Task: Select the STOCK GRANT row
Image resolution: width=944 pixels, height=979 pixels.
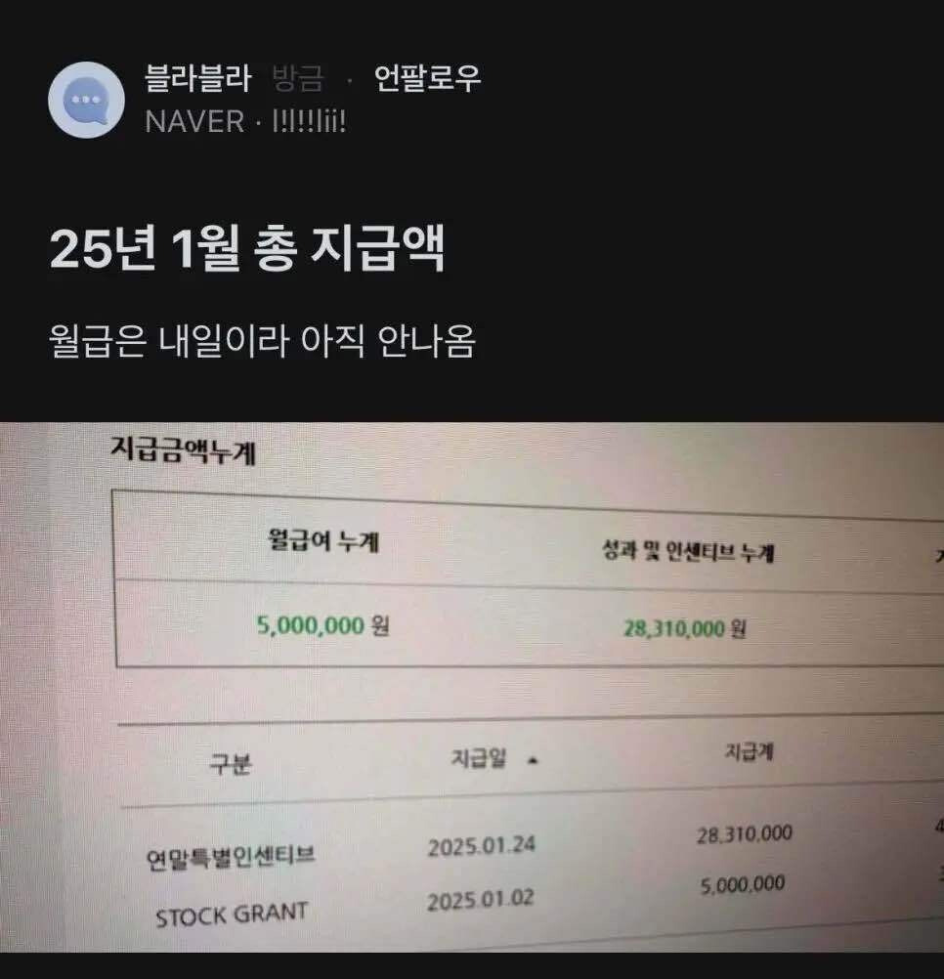Action: (x=531, y=901)
